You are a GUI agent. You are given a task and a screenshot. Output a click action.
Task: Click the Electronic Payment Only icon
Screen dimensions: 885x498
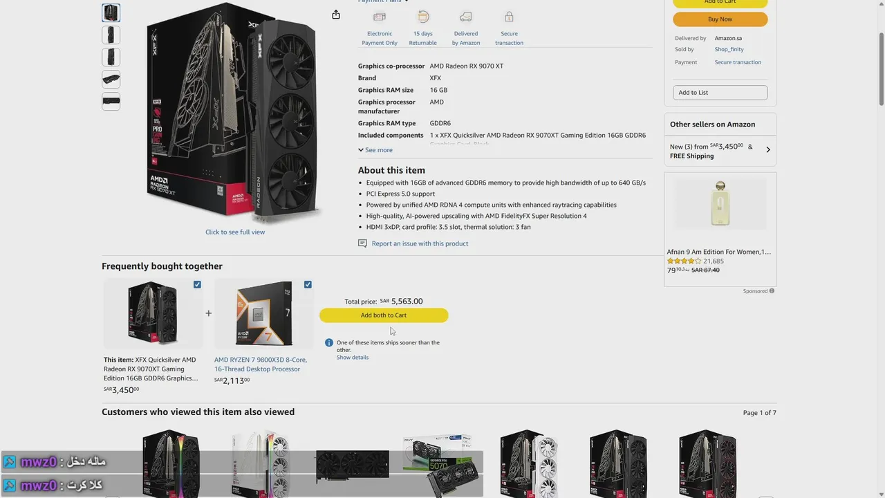pos(380,17)
